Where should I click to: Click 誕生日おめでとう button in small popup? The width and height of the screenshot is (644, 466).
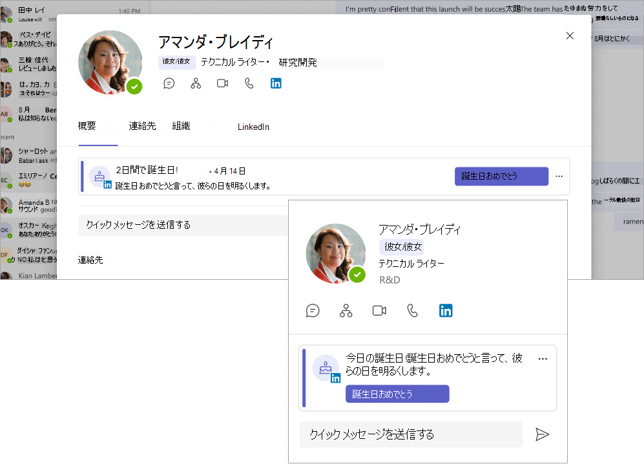(397, 394)
